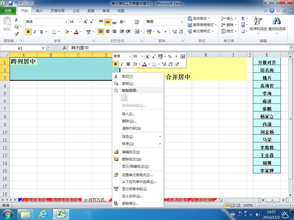The image size is (294, 220).
Task: Toggle bottom vertical alignment in ribbon
Action: pyautogui.click(x=114, y=22)
